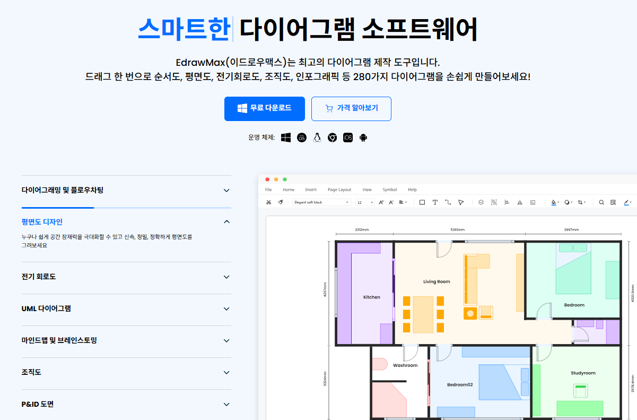This screenshot has height=420, width=637.
Task: Open the Page Layout menu
Action: pos(339,190)
